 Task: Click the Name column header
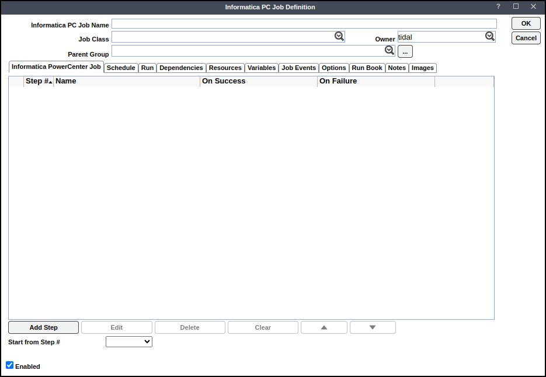(127, 82)
